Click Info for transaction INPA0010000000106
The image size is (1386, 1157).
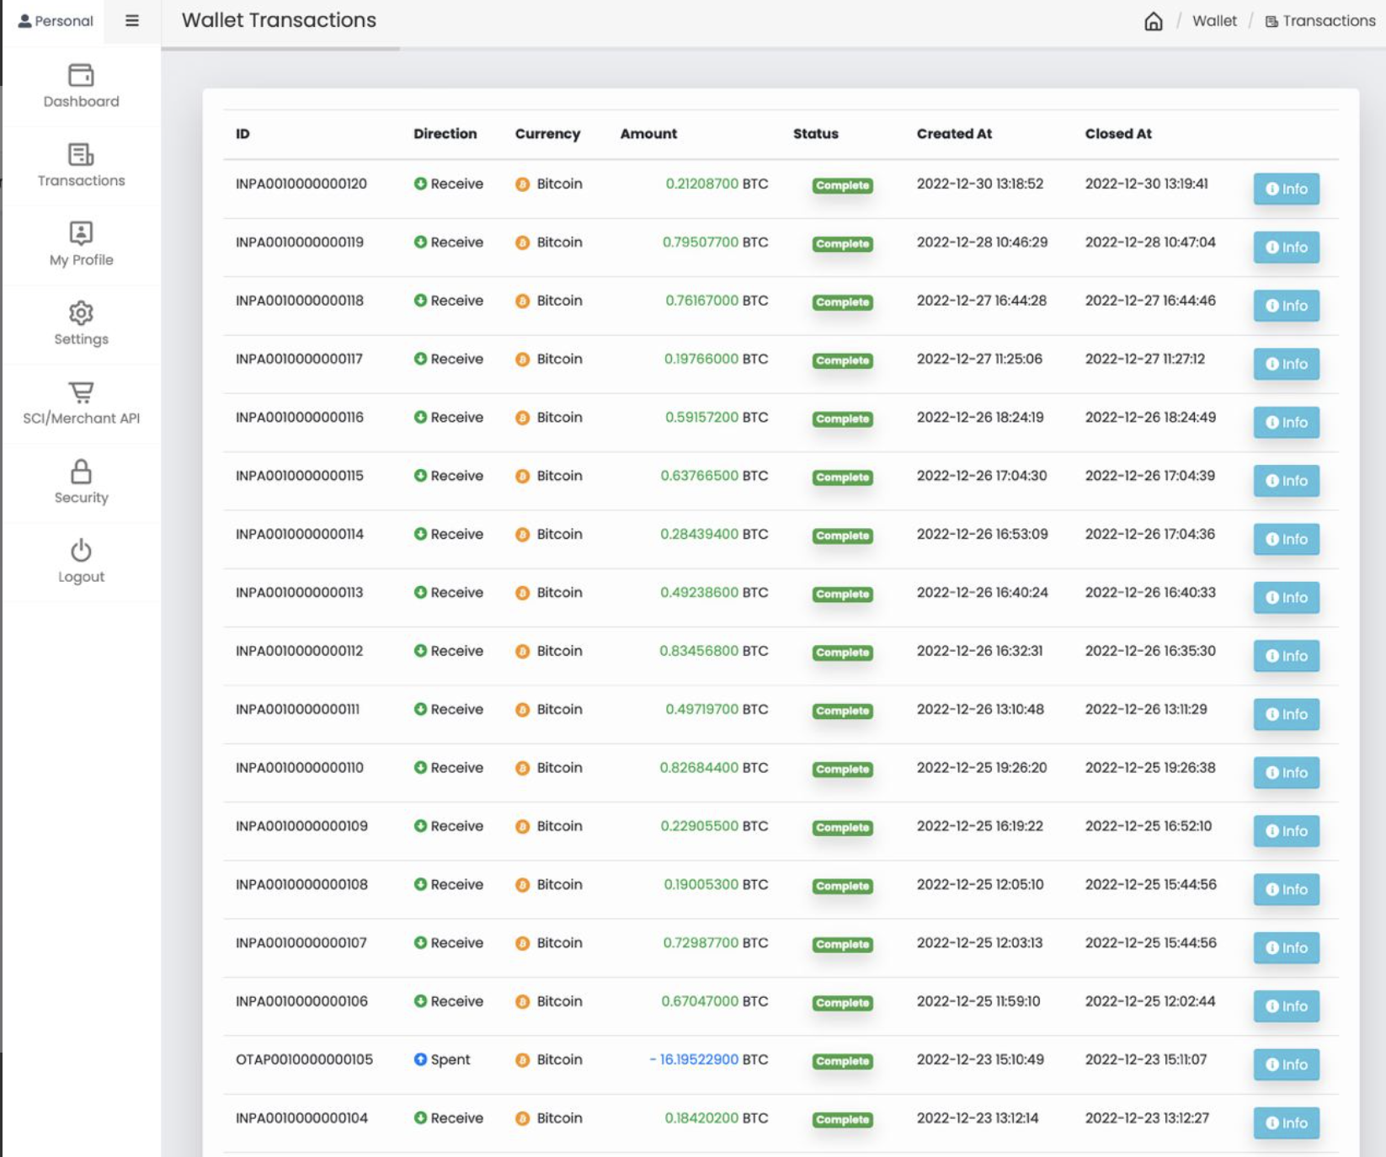tap(1286, 1006)
